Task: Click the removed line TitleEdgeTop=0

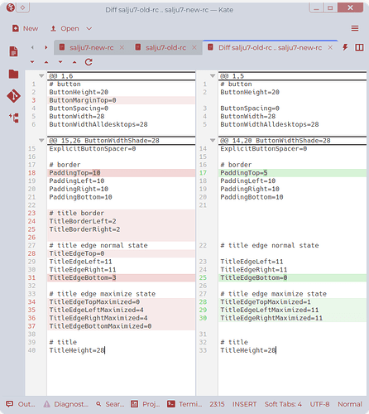Action: (x=122, y=253)
